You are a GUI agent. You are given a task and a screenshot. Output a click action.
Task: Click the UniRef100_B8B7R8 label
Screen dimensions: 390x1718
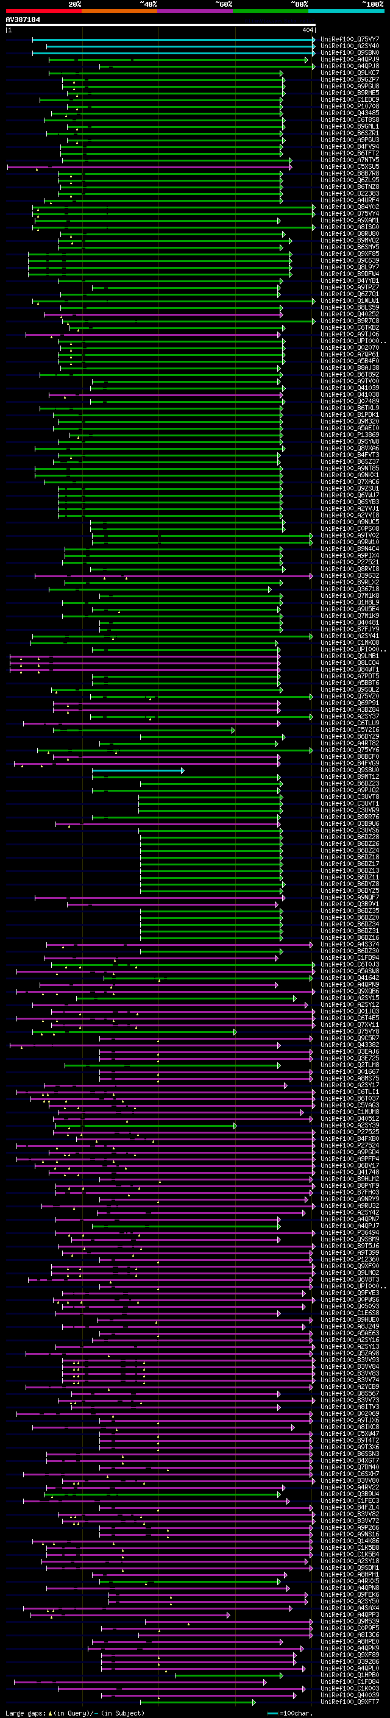click(349, 174)
